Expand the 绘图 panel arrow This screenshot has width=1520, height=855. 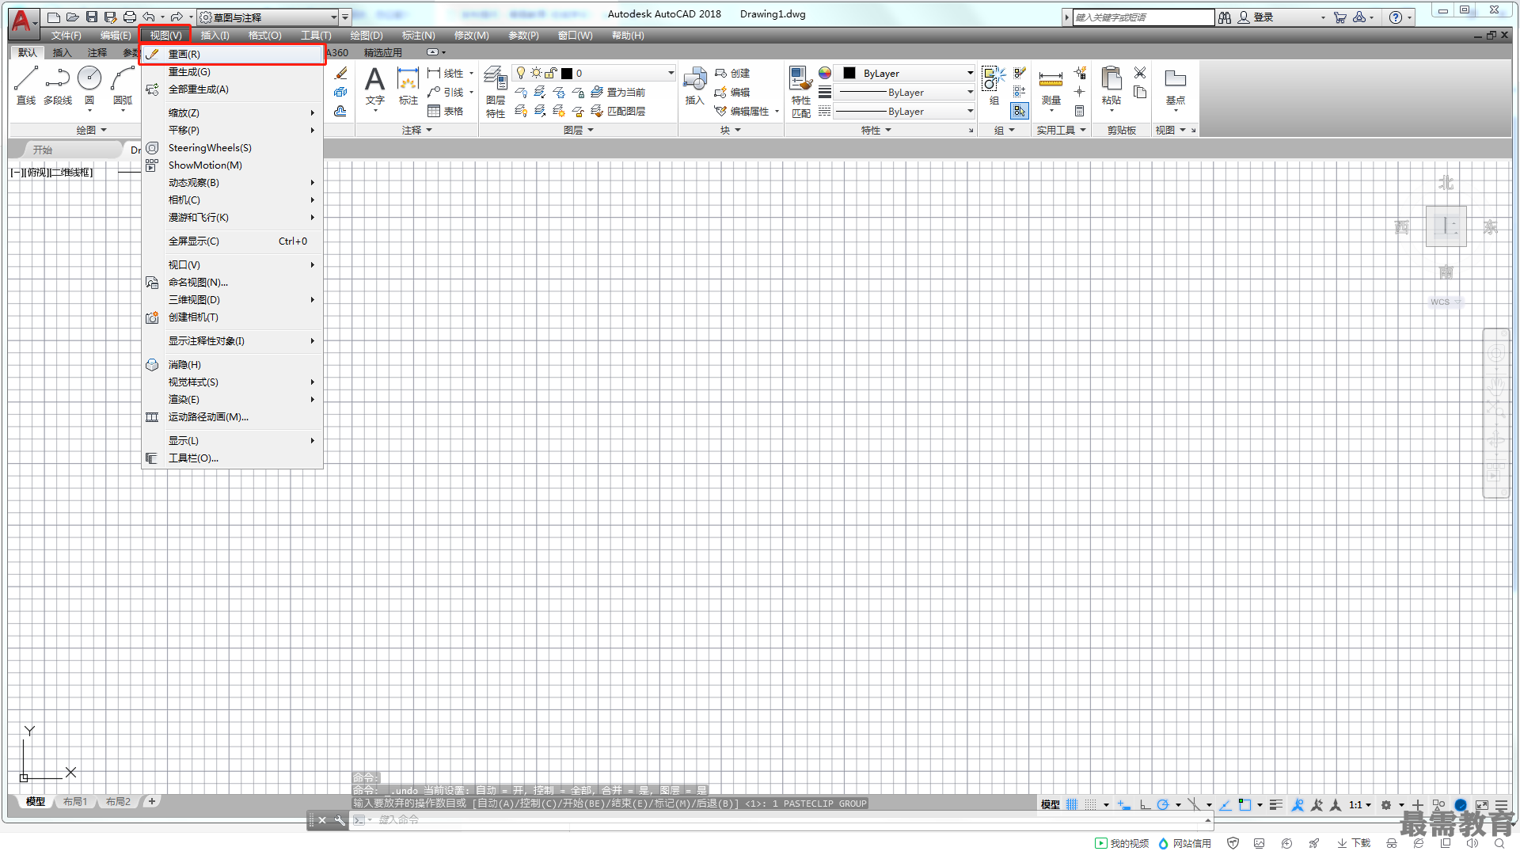104,130
